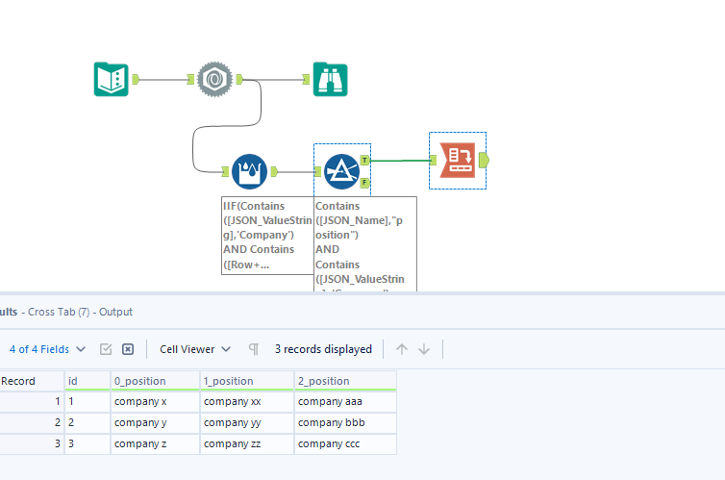This screenshot has height=480, width=725.
Task: Click the Text Input output anchor
Action: [136, 80]
